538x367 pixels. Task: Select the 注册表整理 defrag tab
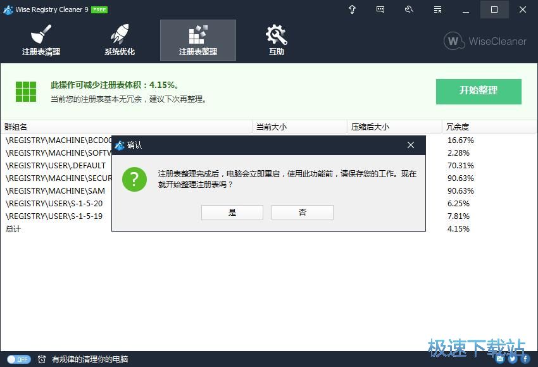pyautogui.click(x=198, y=40)
